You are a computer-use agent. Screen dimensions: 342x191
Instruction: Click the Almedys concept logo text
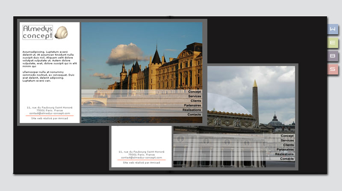(x=38, y=33)
